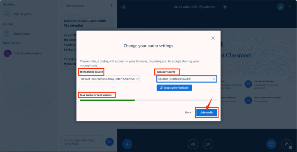Viewport: 297px width, 152px height.
Task: Select user Chiếc Tây Valentin in members list
Action: pos(28,54)
